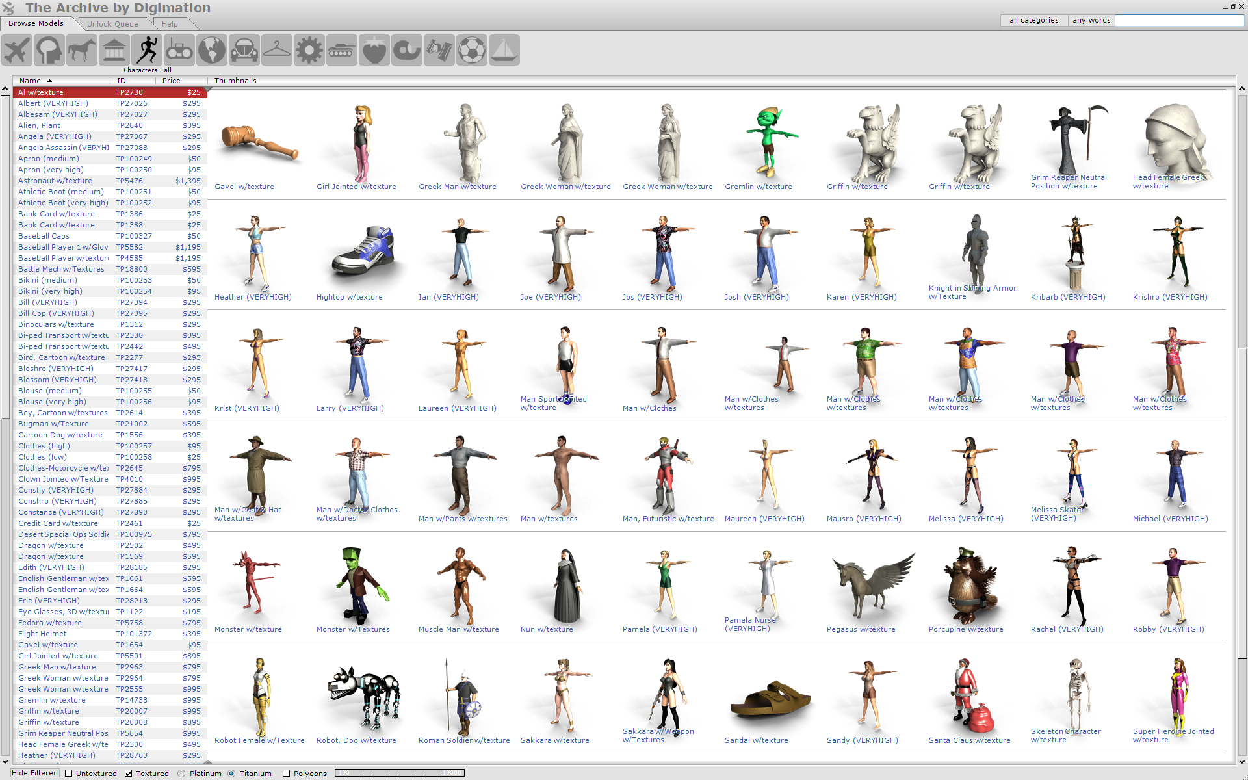
Task: Switch to the Unlock Queue tab
Action: 112,24
